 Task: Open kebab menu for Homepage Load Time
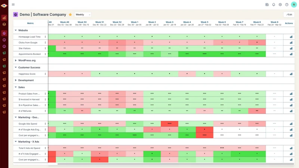tap(45, 37)
